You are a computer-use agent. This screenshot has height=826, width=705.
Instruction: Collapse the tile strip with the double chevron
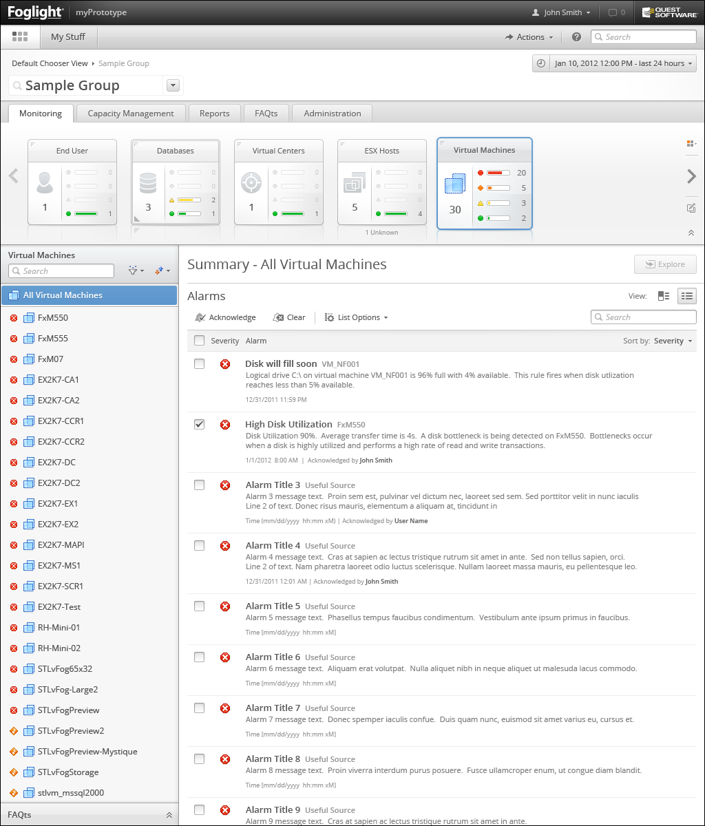pos(691,233)
